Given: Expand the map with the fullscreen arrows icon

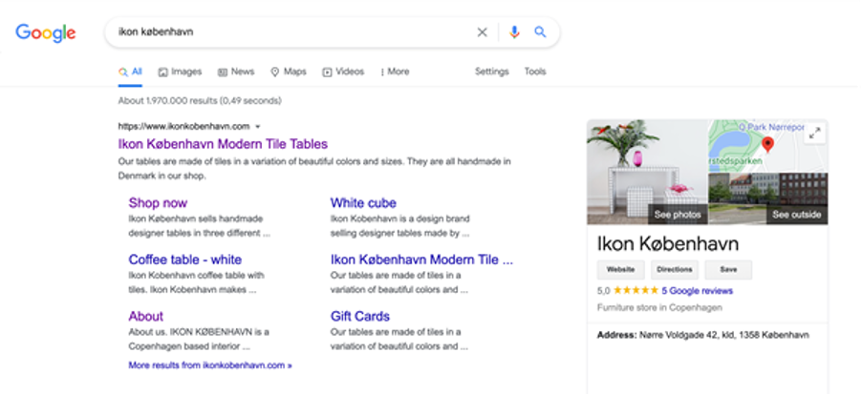Looking at the screenshot, I should point(815,134).
